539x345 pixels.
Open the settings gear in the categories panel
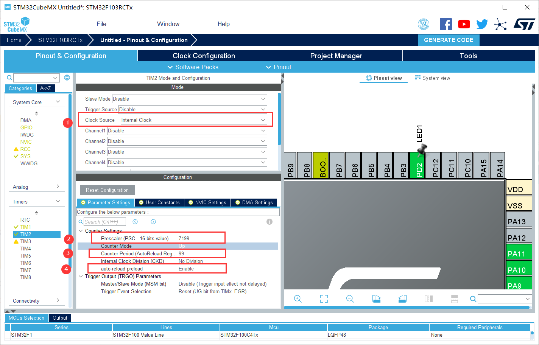click(67, 78)
